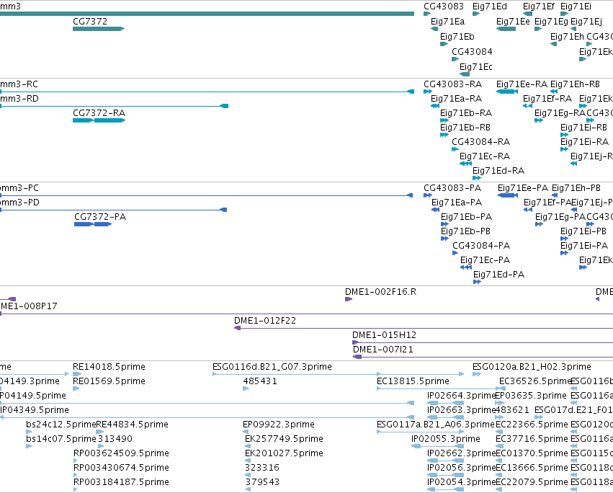Select the EK257749.5prime EST label
613x493 pixels.
(285, 440)
